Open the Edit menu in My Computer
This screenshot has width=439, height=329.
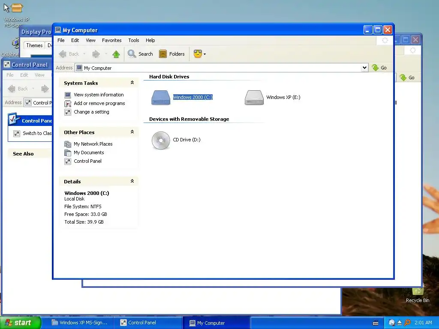click(x=75, y=40)
